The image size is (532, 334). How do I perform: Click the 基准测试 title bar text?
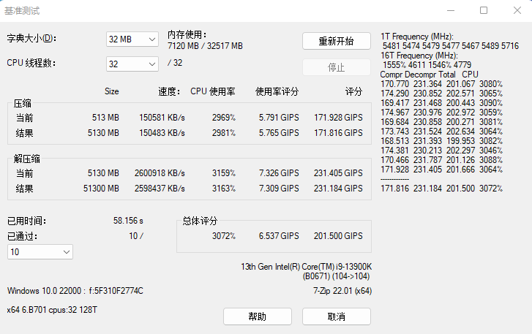click(22, 11)
